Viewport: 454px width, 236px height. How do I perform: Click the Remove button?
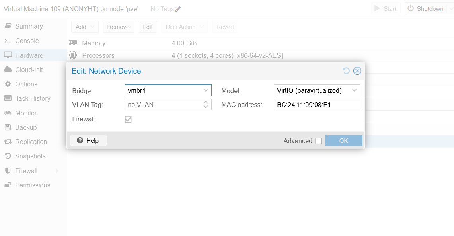(118, 27)
